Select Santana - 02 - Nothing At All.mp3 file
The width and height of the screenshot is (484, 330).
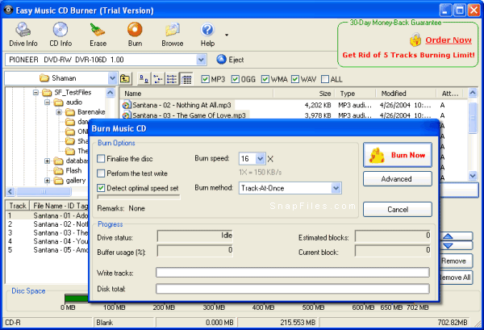click(181, 105)
